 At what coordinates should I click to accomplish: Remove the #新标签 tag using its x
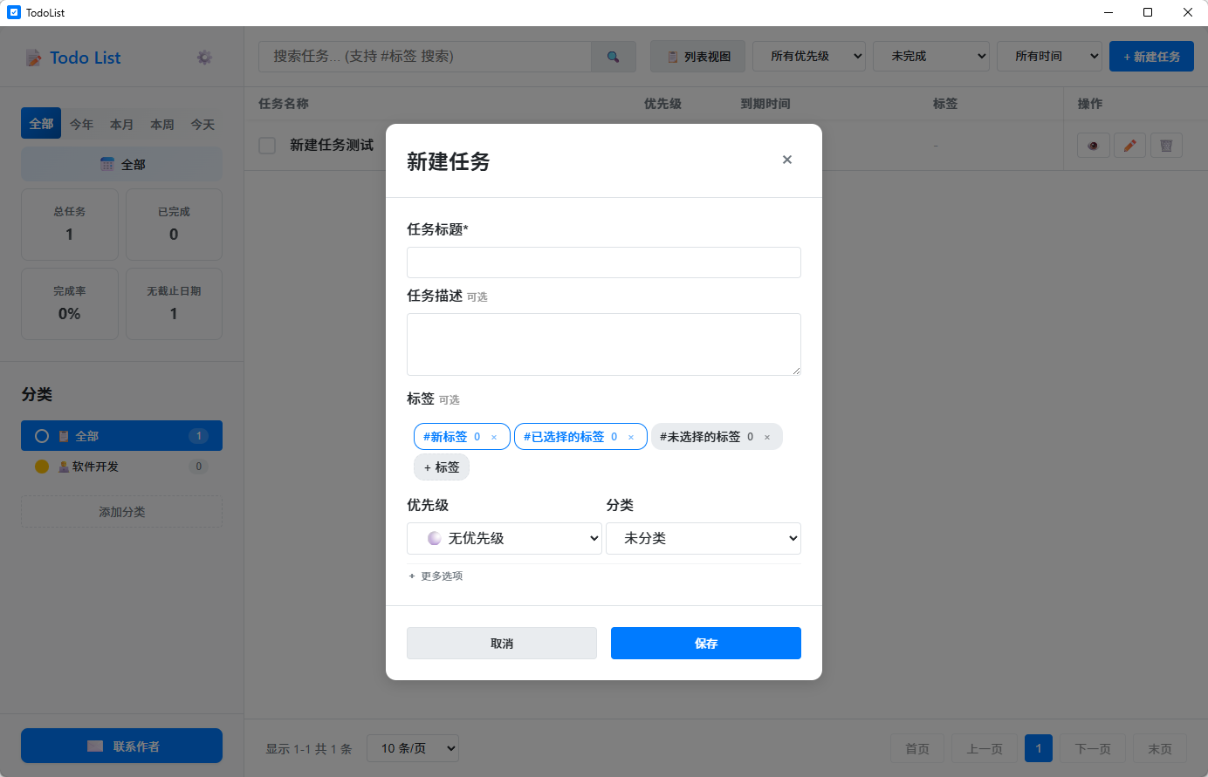494,438
